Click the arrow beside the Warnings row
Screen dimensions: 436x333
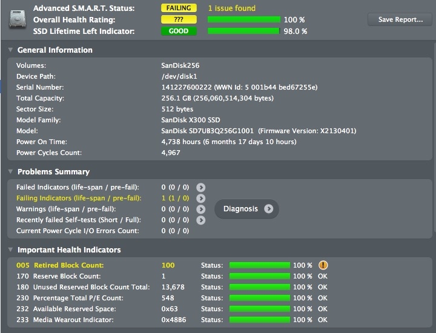pos(201,209)
